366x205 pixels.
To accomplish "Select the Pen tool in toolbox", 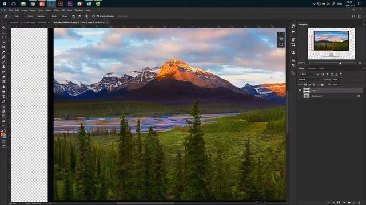I will tap(3, 101).
